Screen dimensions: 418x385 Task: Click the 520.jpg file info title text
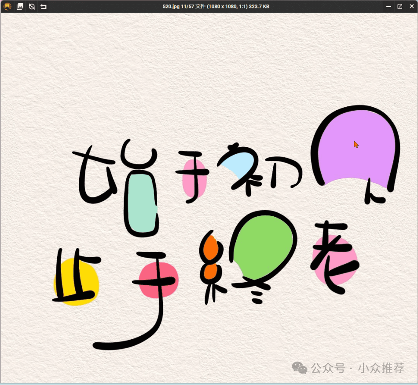216,7
